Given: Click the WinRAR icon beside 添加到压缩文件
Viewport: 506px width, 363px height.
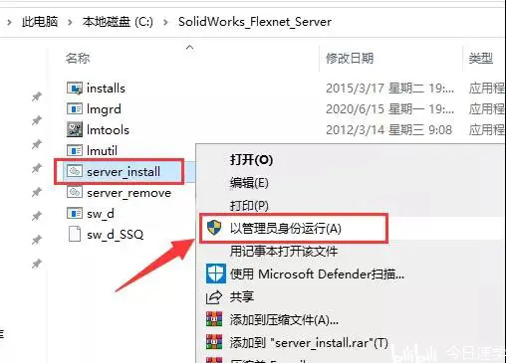Looking at the screenshot, I should 214,319.
